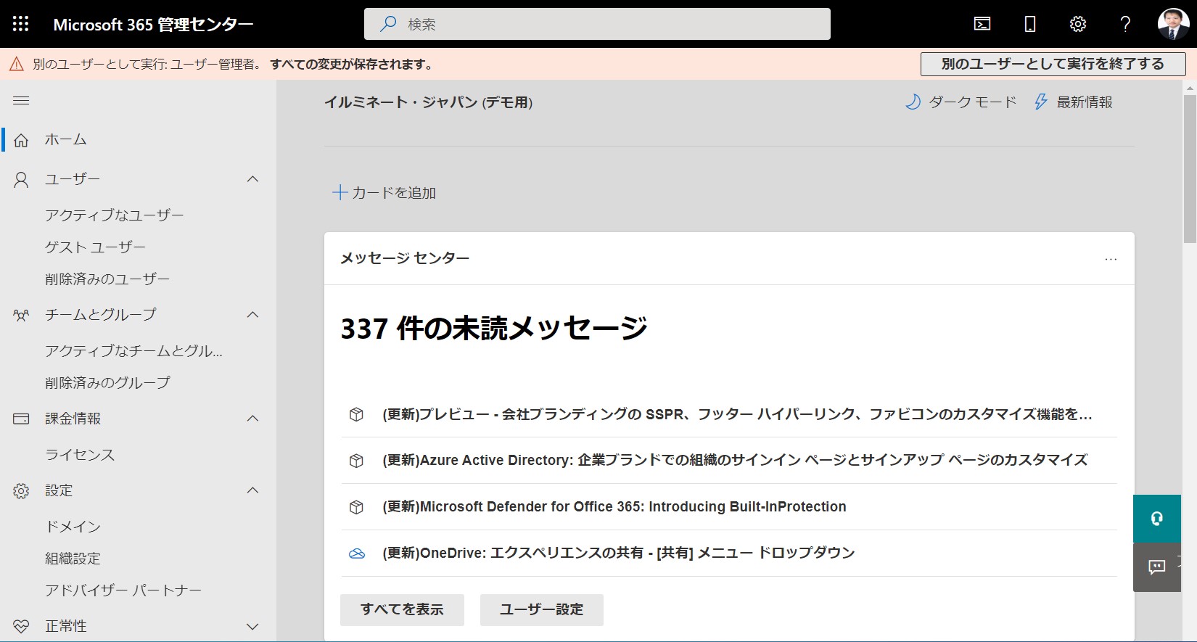Open プレビュー 会社ブランディングの SSPR message
Viewport: 1197px width, 642px height.
pyautogui.click(x=737, y=414)
